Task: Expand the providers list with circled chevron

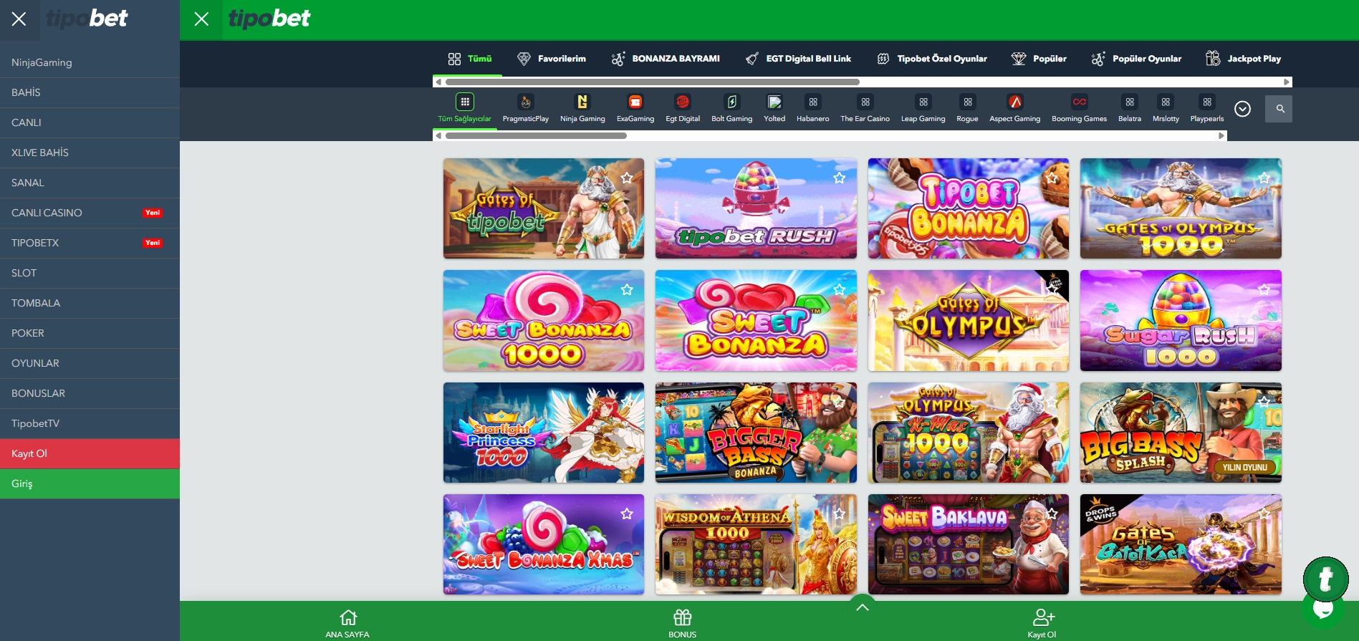Action: point(1243,109)
